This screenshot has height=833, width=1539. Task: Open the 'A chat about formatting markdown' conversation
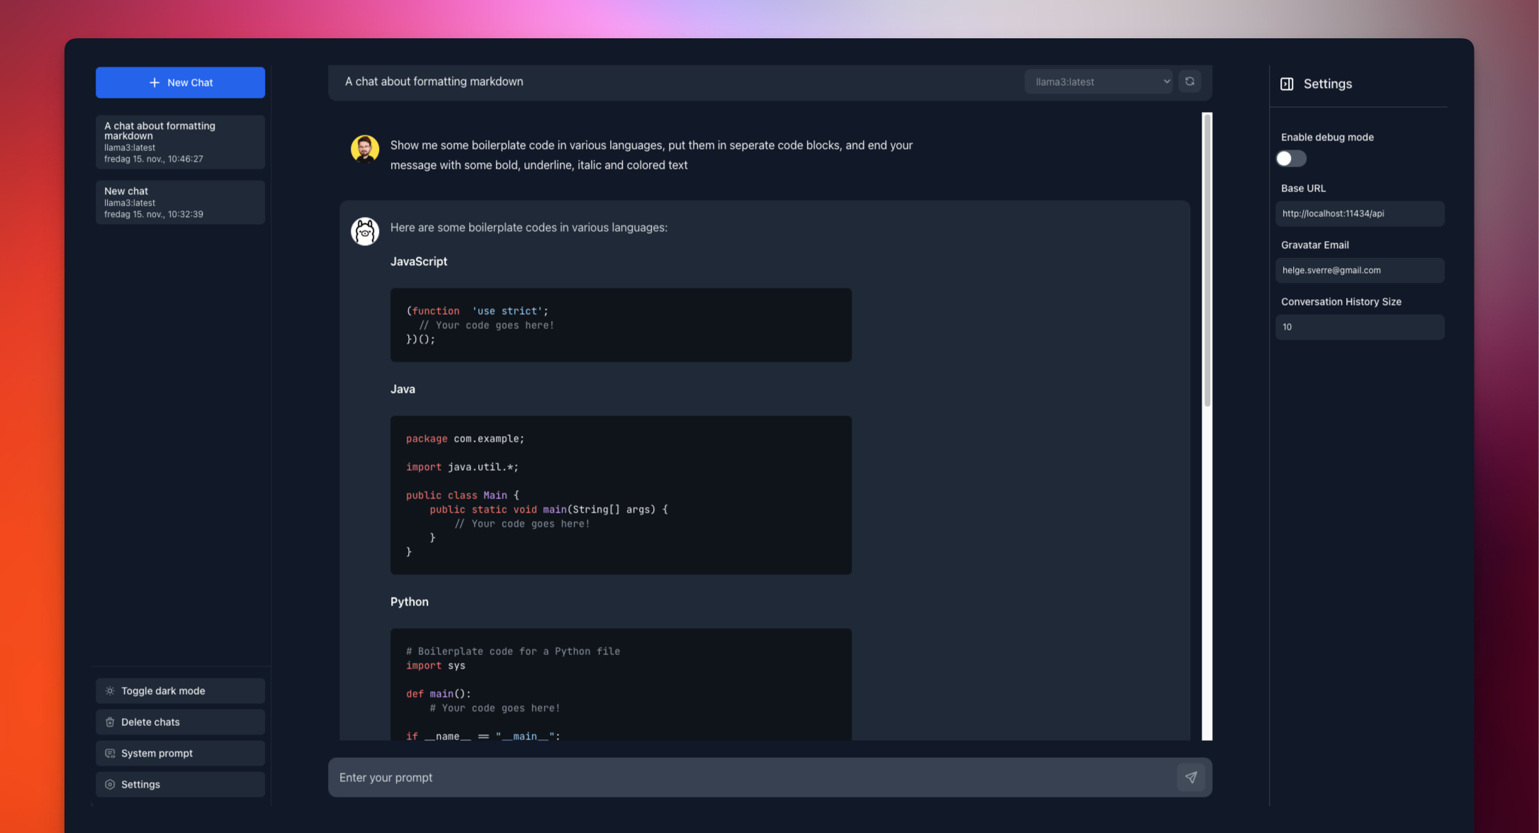(x=180, y=142)
